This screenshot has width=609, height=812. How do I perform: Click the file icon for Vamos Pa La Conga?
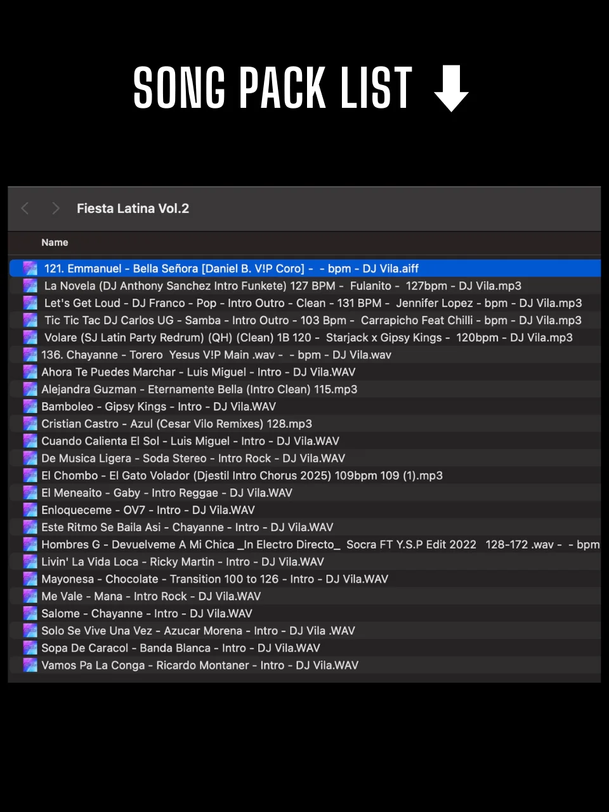tap(30, 665)
